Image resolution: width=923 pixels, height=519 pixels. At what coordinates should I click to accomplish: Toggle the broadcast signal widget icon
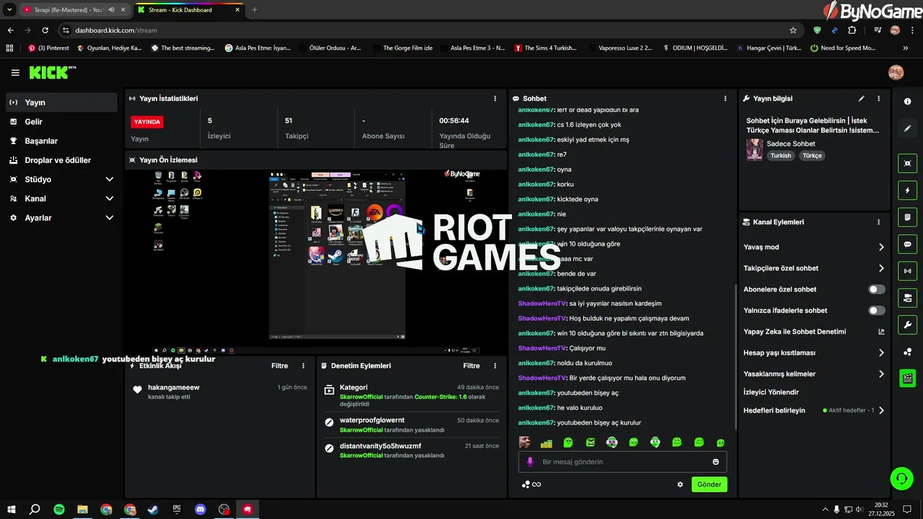907,271
